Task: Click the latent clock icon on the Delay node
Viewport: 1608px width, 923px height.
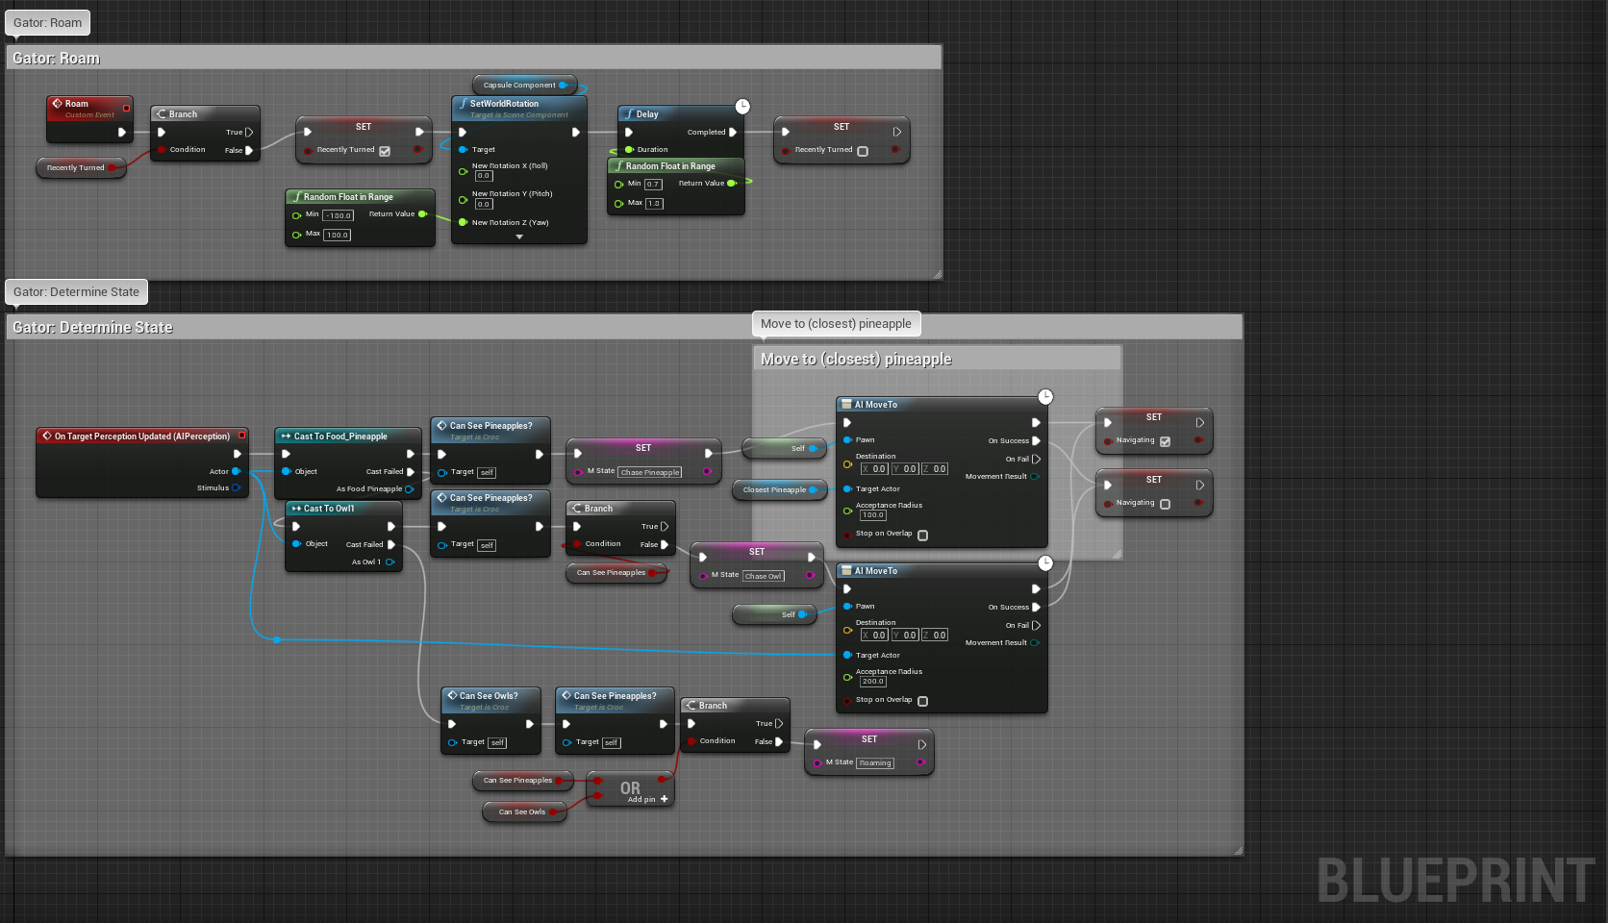Action: (x=742, y=106)
